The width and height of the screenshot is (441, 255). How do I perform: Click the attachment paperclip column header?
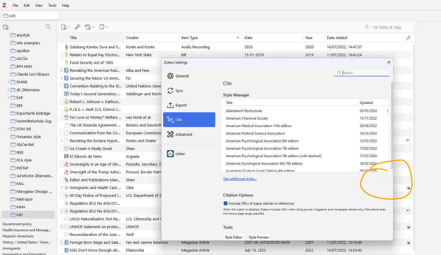tap(408, 38)
